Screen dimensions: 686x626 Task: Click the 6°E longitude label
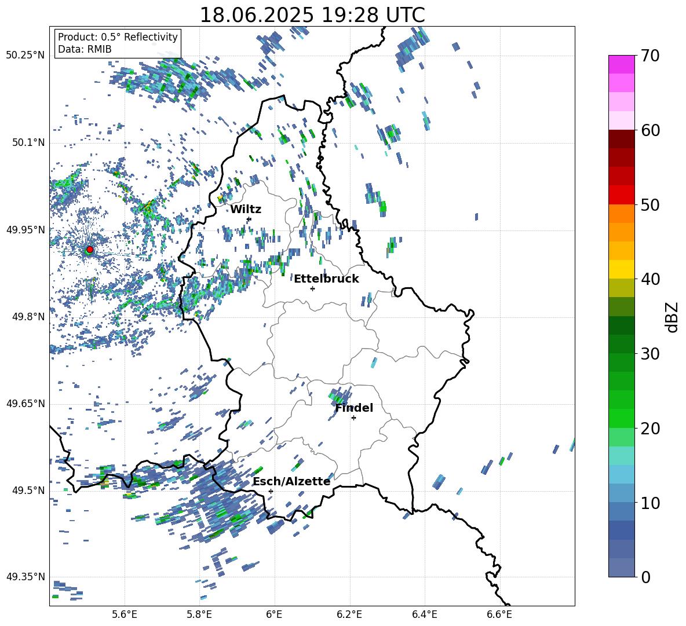(274, 614)
